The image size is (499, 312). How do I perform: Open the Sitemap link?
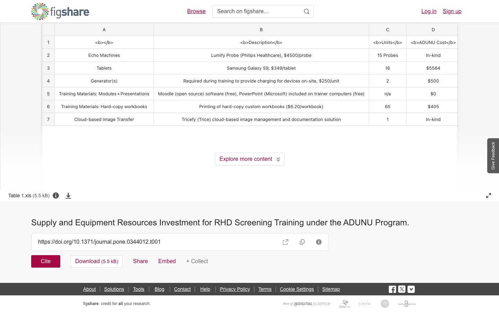(x=331, y=289)
